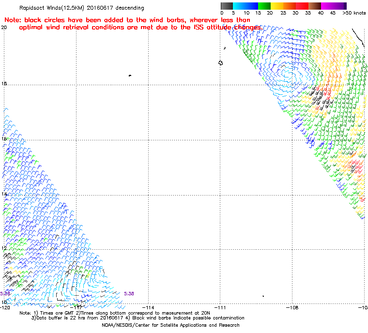Image resolution: width=368 pixels, height=333 pixels.
Task: Click the longitude label '-114'
Action: tap(148, 307)
